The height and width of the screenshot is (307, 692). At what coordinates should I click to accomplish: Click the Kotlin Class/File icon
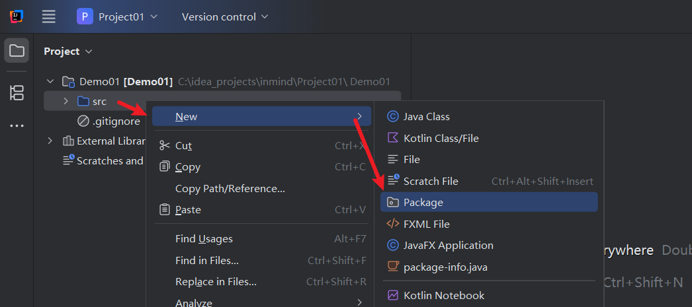pos(392,138)
